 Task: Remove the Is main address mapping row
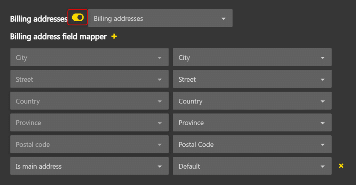(x=341, y=166)
